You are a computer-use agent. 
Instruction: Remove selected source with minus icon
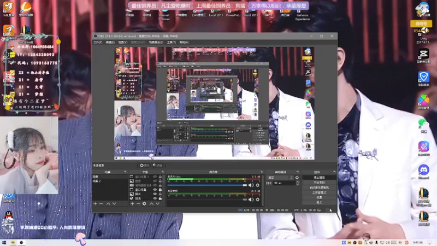pyautogui.click(x=138, y=203)
